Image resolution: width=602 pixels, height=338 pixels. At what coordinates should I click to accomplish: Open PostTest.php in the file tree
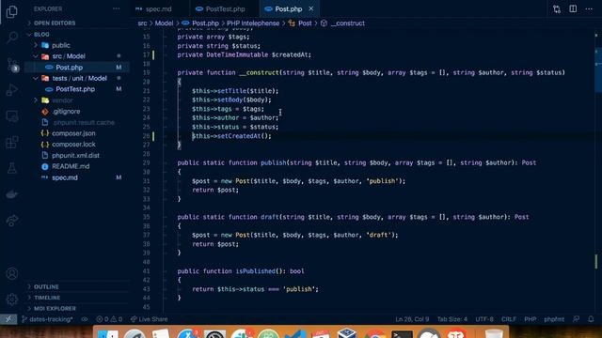(x=75, y=89)
